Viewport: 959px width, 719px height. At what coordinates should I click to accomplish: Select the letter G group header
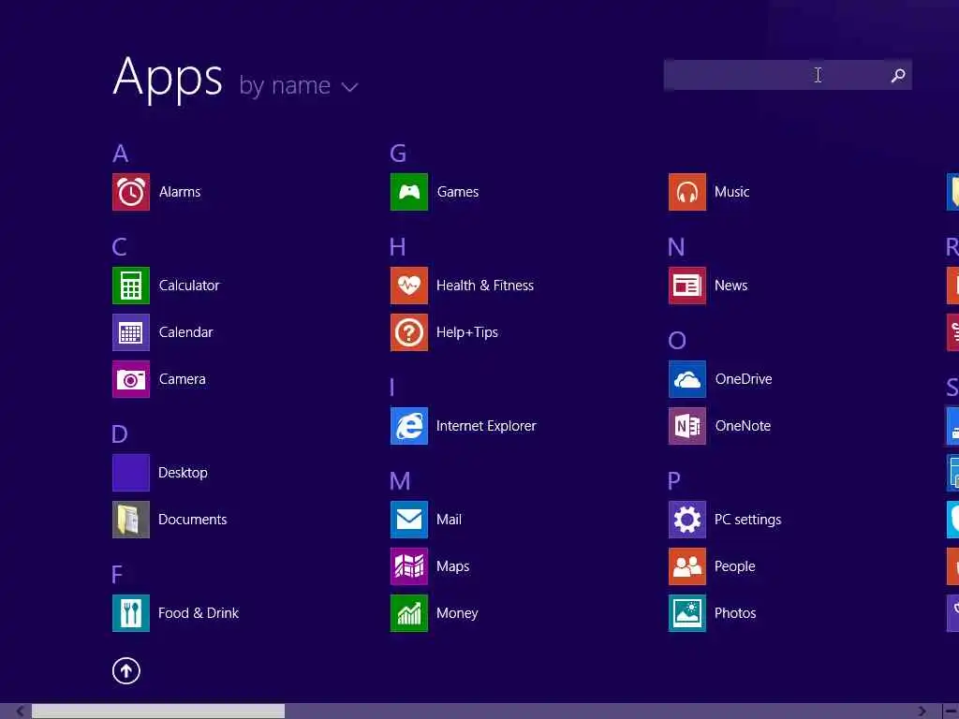(398, 154)
